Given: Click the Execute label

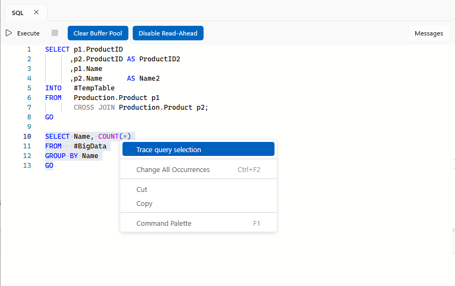Looking at the screenshot, I should tap(28, 33).
